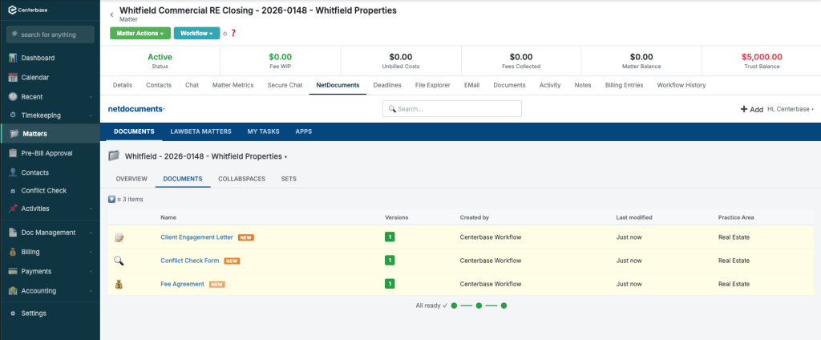Expand the Hi, Centerbase user menu
This screenshot has width=821, height=340.
(x=790, y=109)
